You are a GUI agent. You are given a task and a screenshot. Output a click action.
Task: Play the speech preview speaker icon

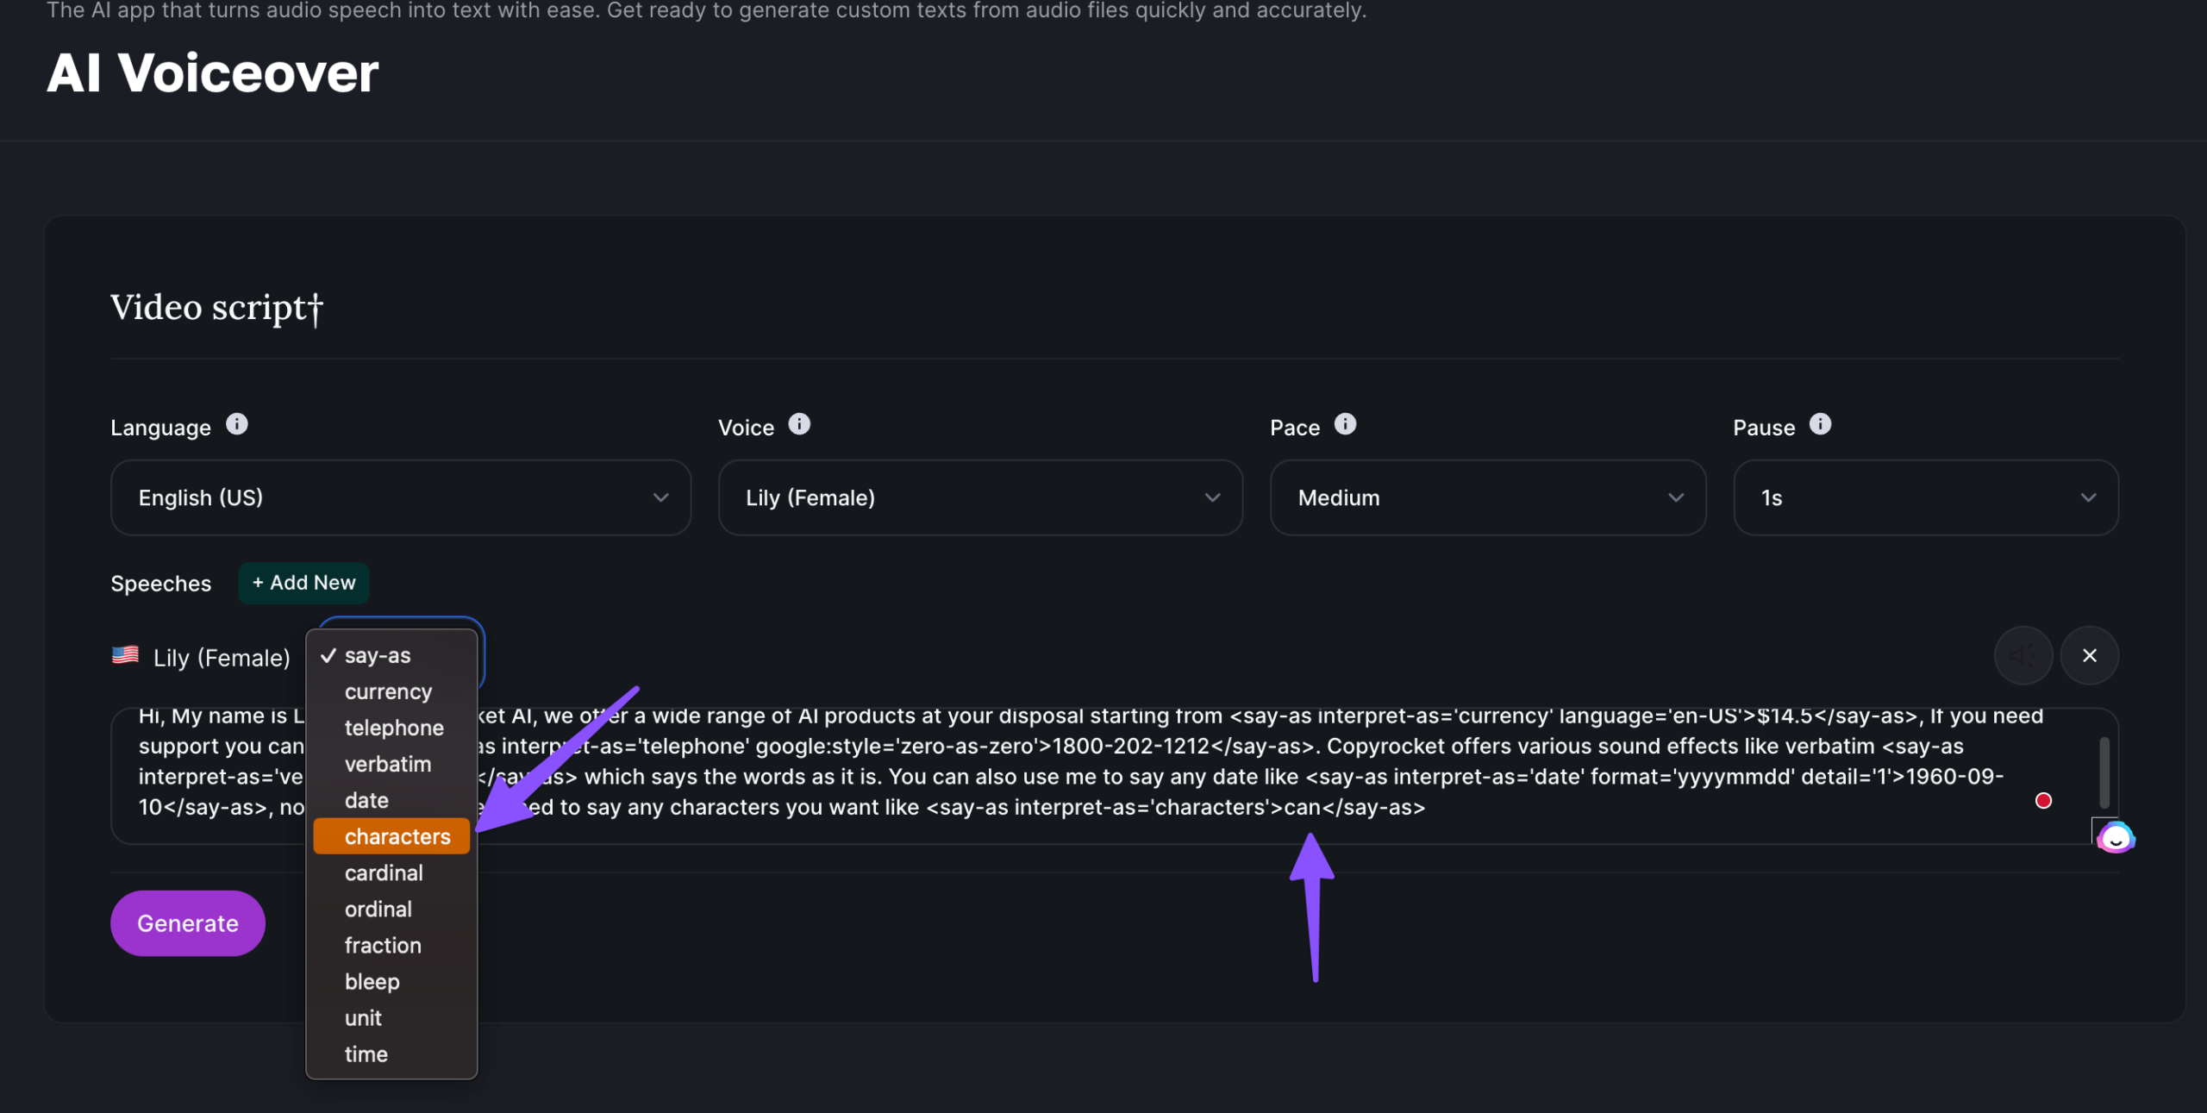2023,655
